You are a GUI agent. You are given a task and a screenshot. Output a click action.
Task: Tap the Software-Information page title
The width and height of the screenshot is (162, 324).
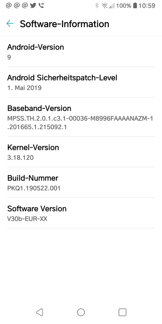64,24
